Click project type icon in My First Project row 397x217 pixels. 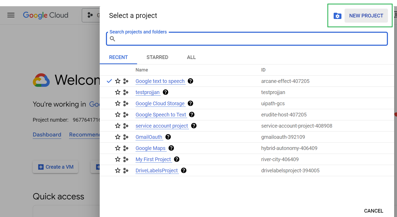tap(126, 159)
